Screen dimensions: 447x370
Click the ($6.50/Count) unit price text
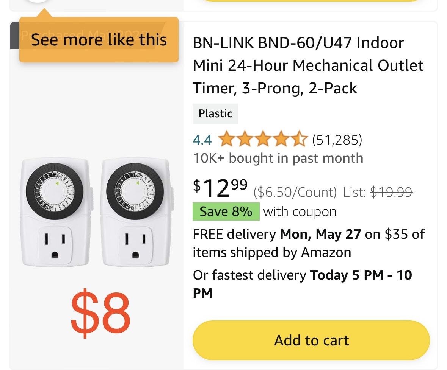click(x=295, y=192)
